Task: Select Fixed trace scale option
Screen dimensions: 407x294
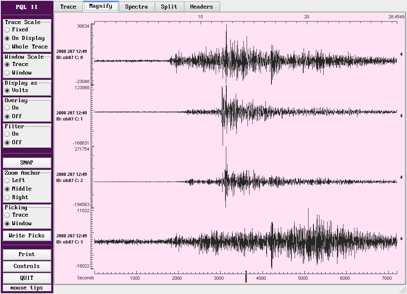Action: point(7,30)
